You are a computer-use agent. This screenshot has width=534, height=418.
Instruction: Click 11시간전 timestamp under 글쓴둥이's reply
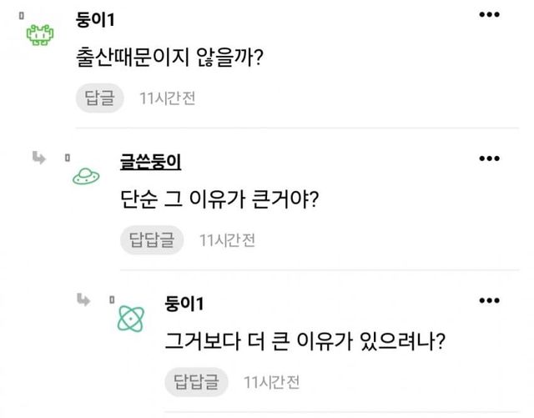227,241
